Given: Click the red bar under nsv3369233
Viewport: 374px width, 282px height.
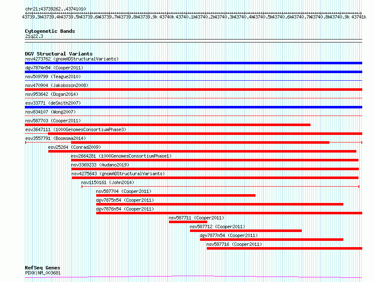Looking at the screenshot, I should coord(215,169).
